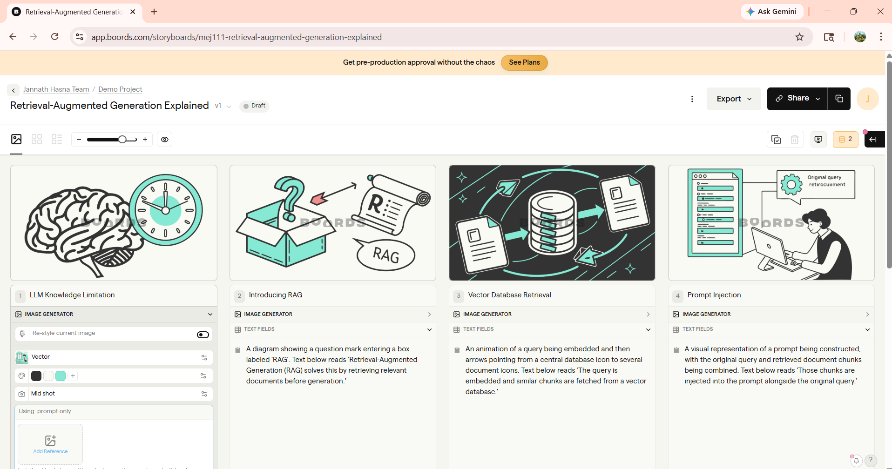Click the duplicate storyboard copy icon
Screen dimensions: 892x469
pos(839,99)
